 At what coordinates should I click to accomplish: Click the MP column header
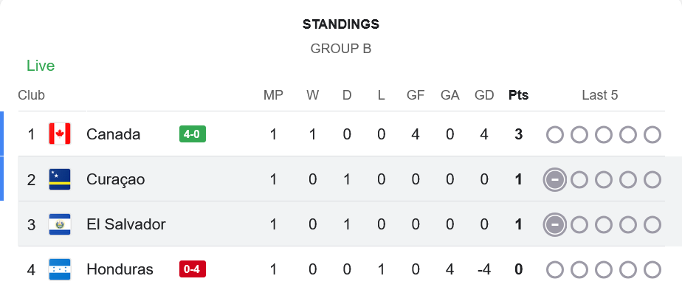[x=273, y=95]
